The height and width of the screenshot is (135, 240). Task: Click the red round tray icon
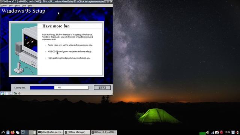pos(222,132)
